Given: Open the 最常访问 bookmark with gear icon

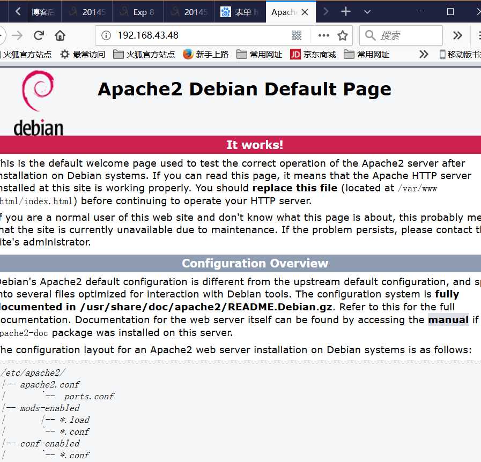Looking at the screenshot, I should [x=83, y=55].
